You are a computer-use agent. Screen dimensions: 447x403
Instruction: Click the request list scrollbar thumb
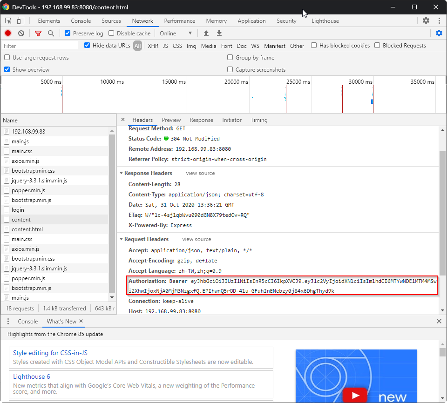[112, 213]
